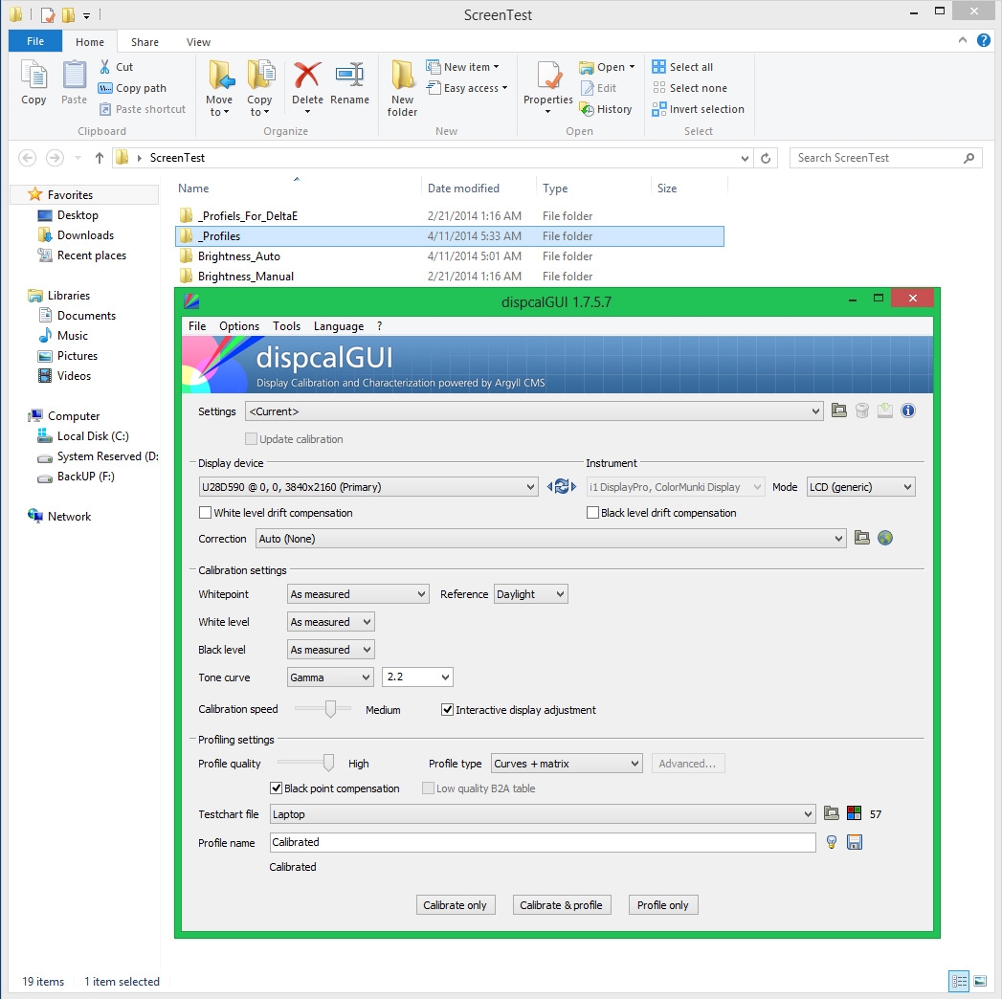Click Properties button in Explorer ribbon
The image size is (1002, 999).
coord(547,87)
